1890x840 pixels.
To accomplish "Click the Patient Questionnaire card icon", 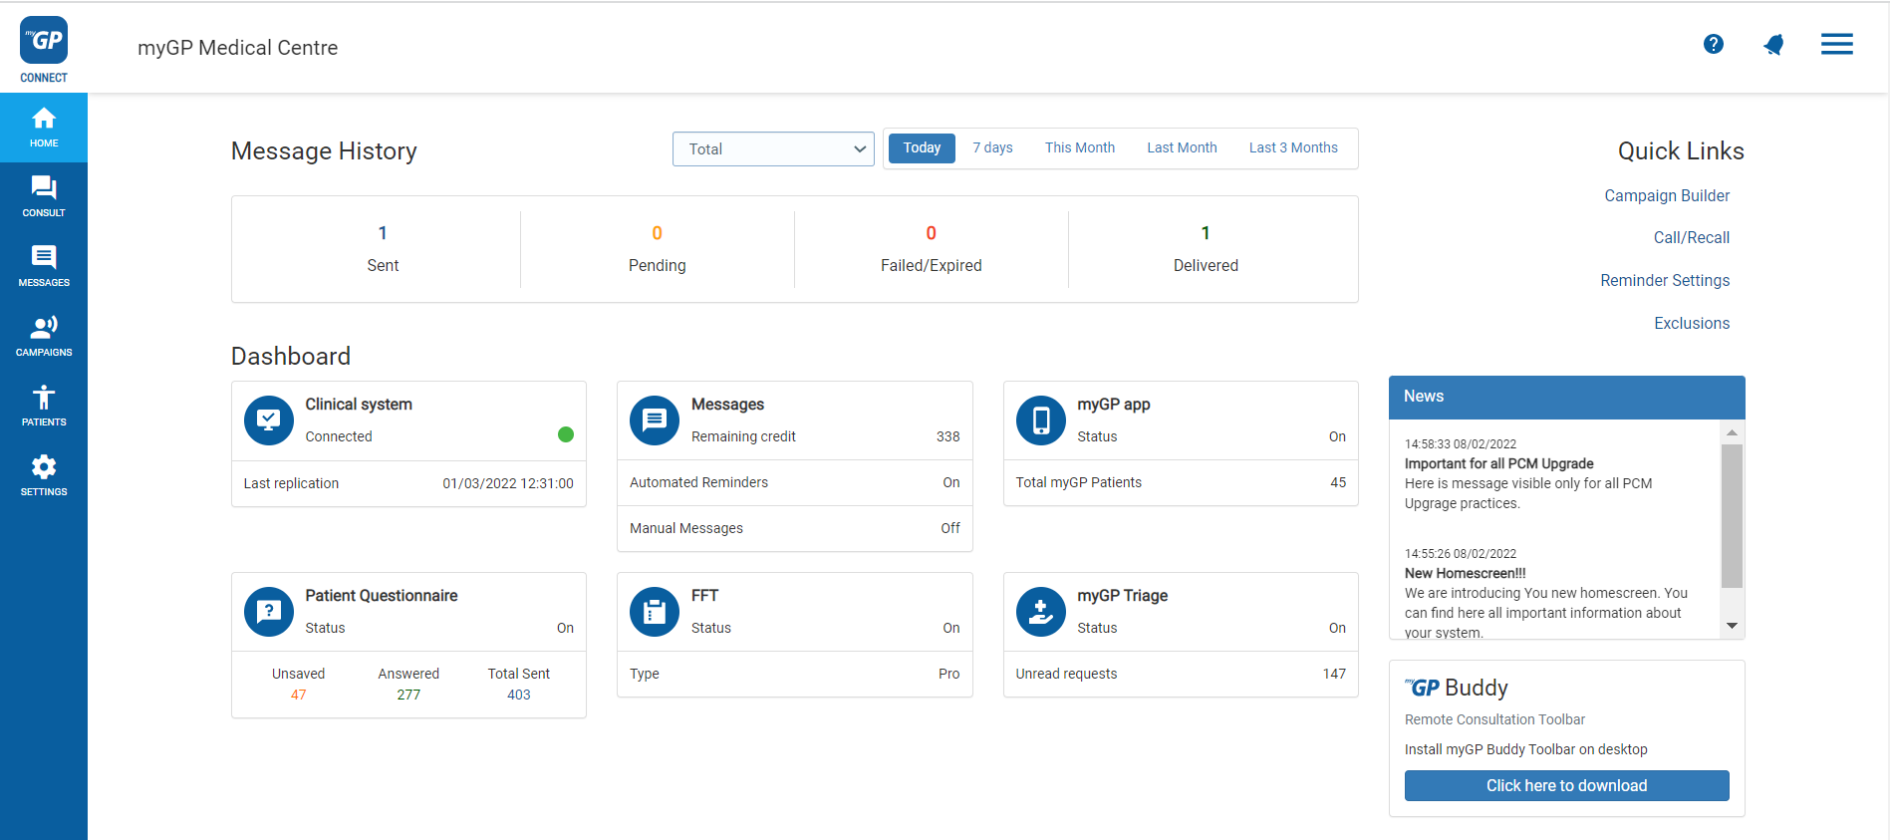I will point(268,612).
